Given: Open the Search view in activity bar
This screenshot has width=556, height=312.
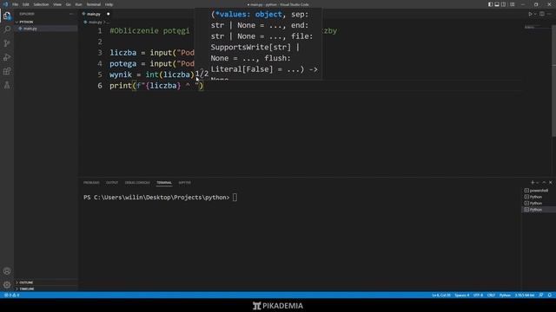Looking at the screenshot, I should coord(7,29).
